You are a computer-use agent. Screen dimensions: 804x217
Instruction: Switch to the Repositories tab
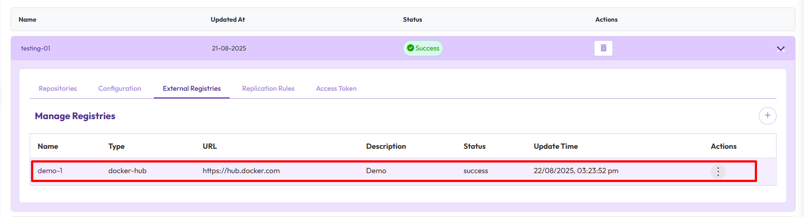[x=58, y=89]
